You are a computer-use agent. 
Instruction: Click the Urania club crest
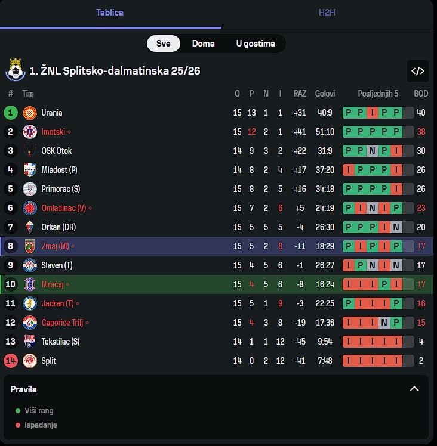(x=30, y=113)
